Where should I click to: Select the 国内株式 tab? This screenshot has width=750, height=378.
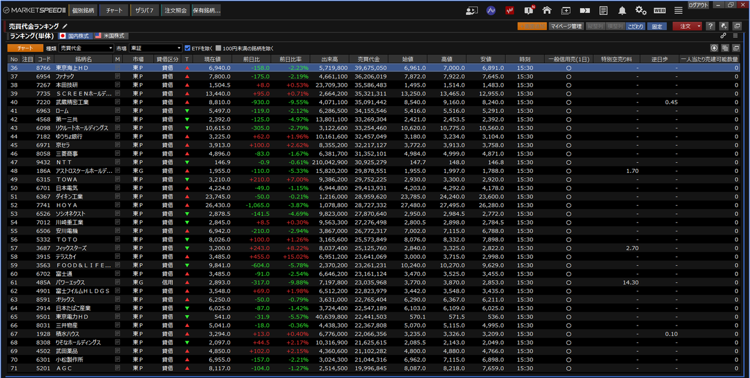74,36
